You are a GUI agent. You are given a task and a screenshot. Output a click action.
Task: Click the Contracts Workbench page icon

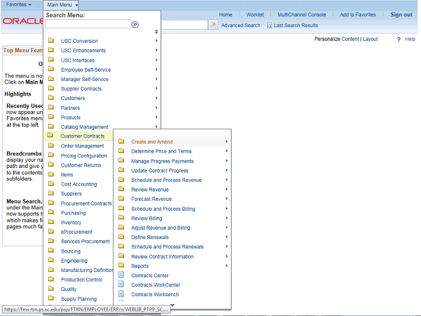[x=120, y=294]
